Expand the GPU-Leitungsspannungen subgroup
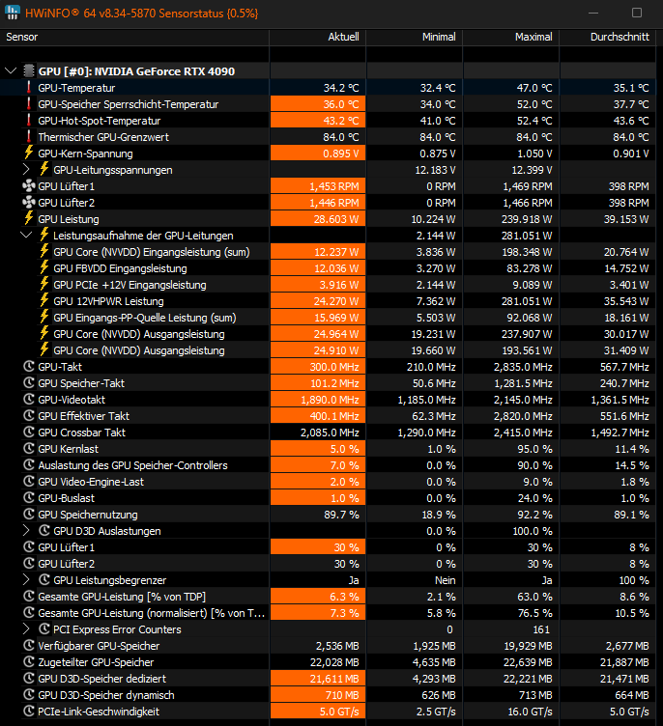663x726 pixels. (26, 170)
